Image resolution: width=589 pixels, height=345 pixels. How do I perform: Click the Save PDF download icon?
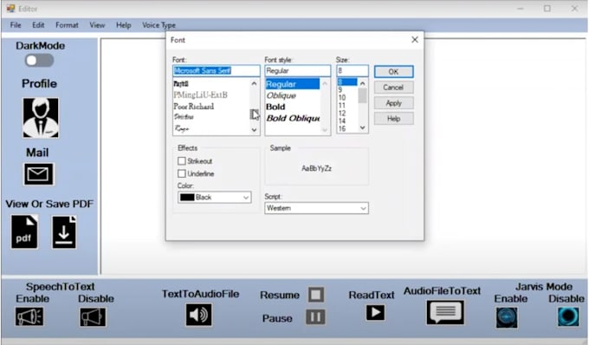(x=64, y=232)
